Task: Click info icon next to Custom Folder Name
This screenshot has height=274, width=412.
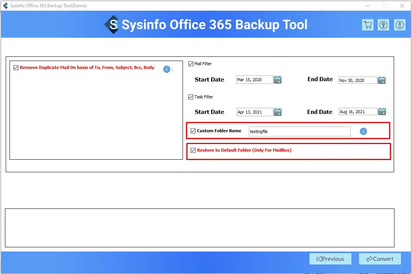Action: (363, 131)
